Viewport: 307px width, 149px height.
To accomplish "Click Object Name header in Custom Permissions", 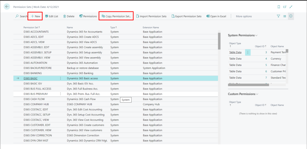I will click(277, 105).
